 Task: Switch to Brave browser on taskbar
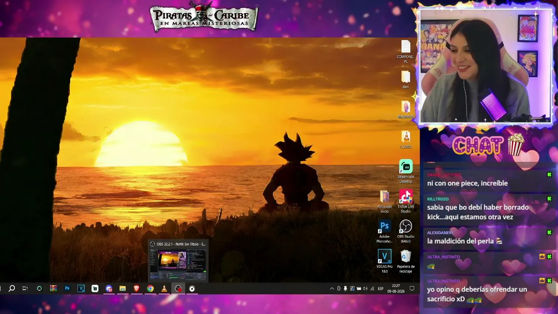tap(136, 288)
